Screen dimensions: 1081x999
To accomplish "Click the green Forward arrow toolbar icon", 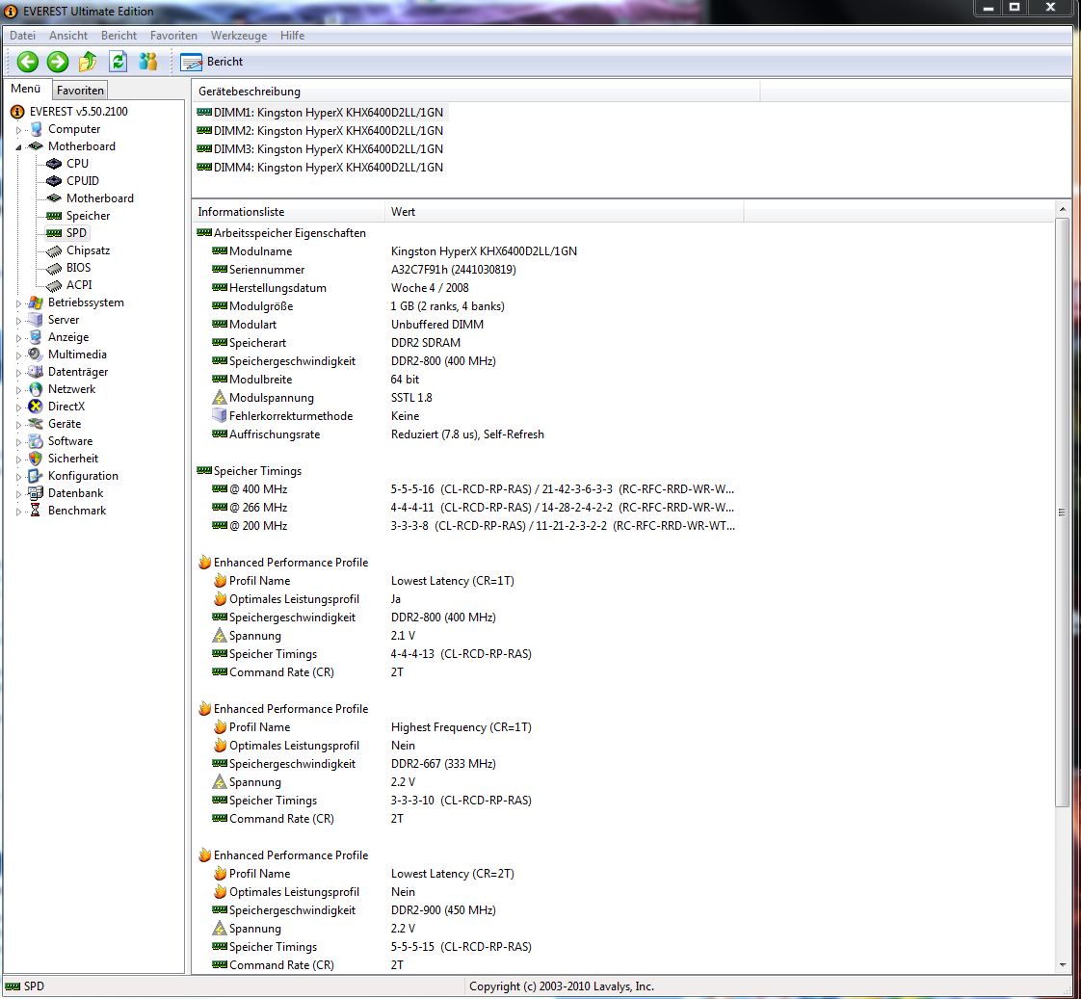I will pos(58,62).
